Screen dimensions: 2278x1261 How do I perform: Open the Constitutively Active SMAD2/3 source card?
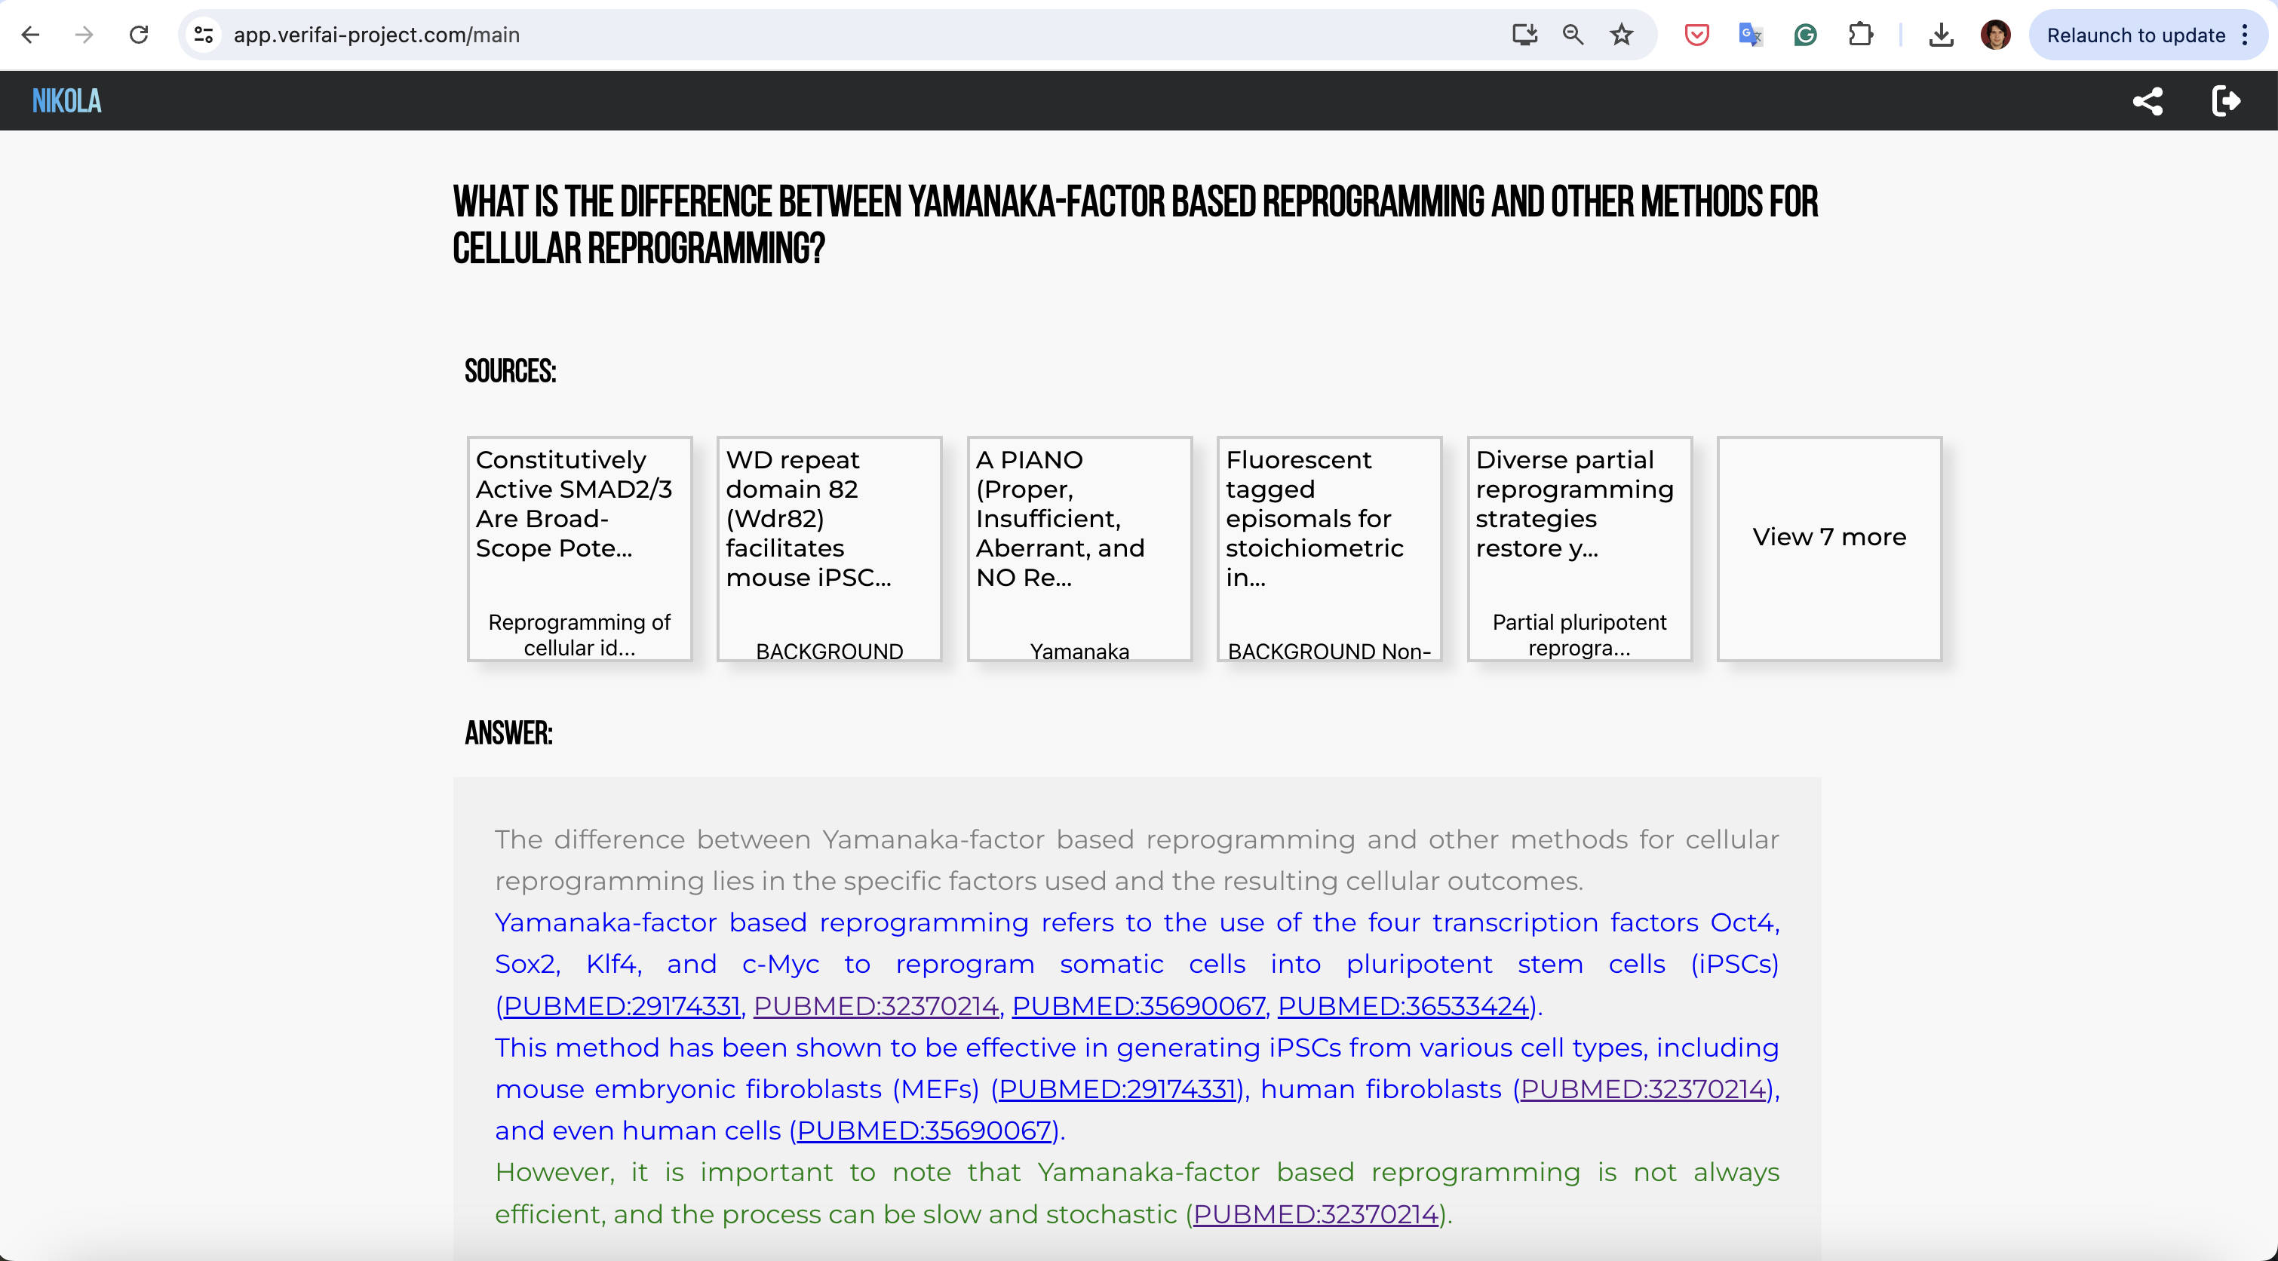point(579,548)
